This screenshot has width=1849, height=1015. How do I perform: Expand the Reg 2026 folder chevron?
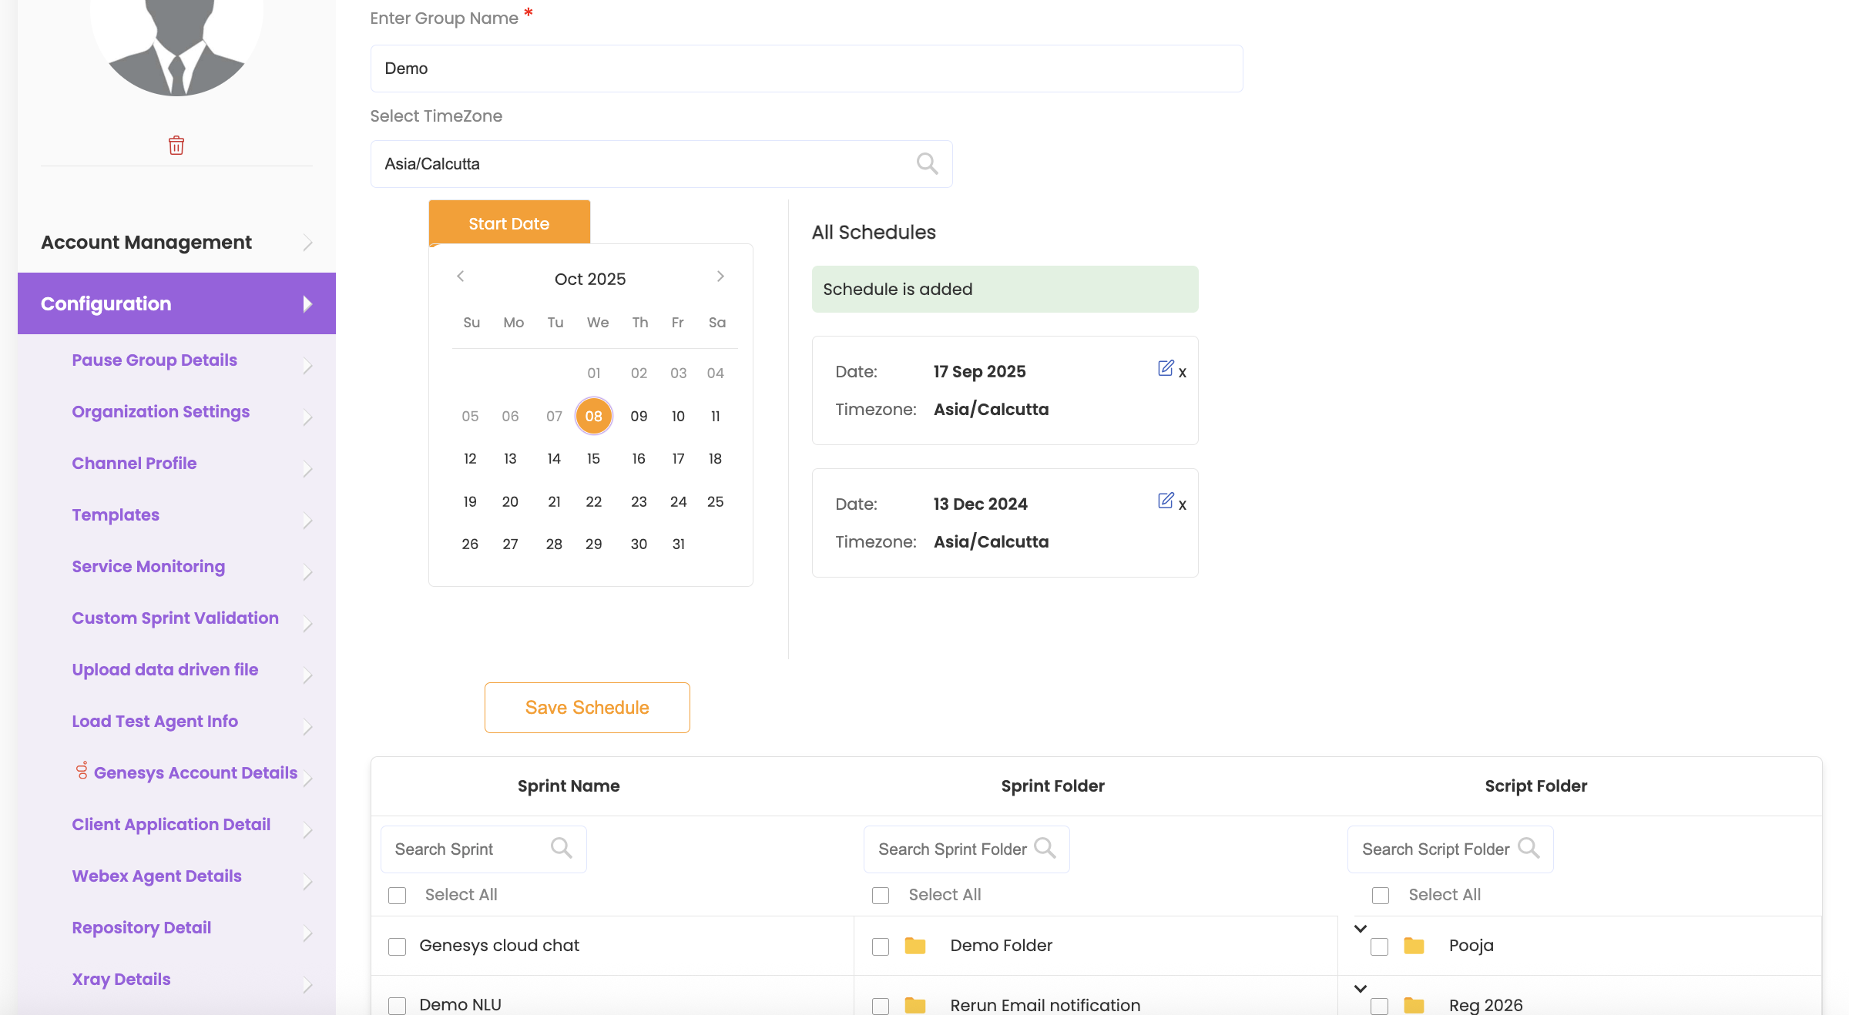click(1361, 989)
